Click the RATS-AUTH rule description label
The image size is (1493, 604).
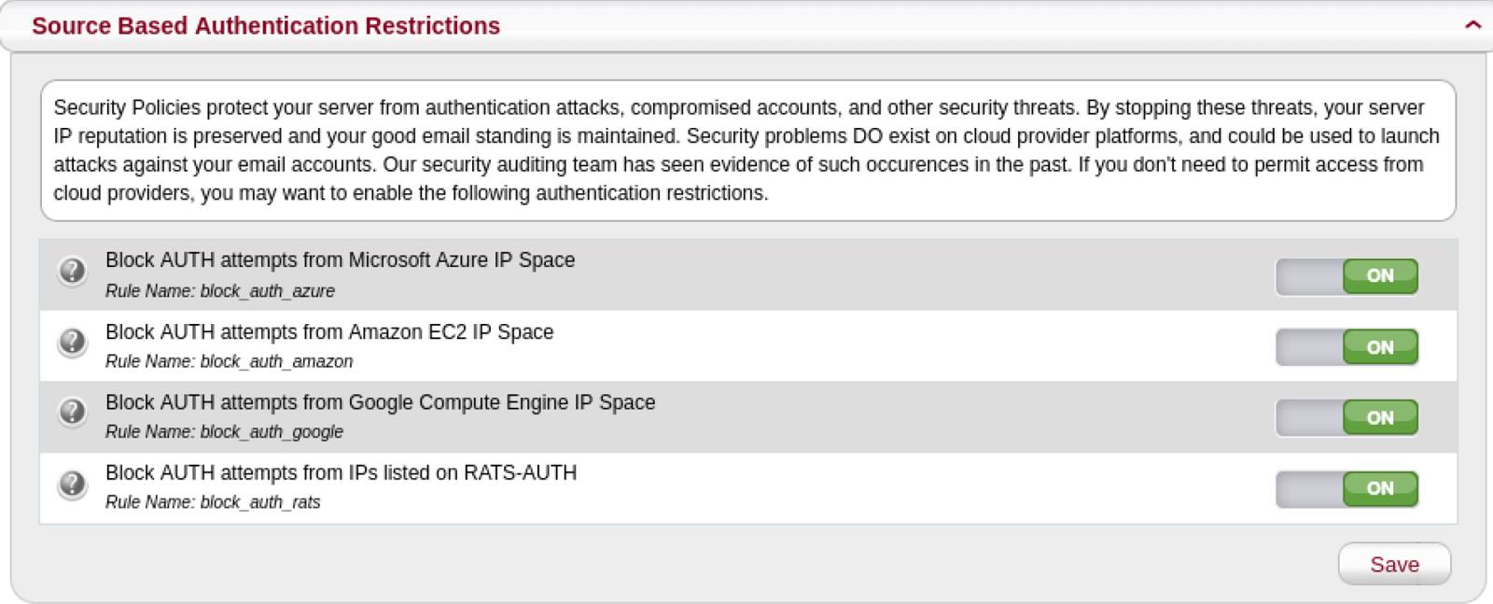[341, 473]
